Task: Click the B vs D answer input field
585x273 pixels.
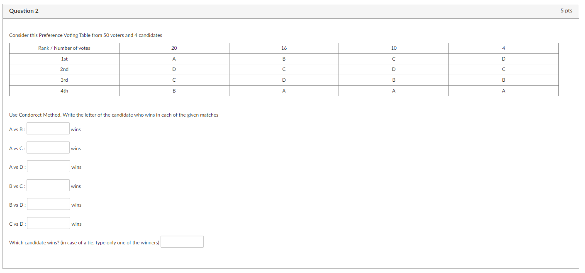Action: 48,204
